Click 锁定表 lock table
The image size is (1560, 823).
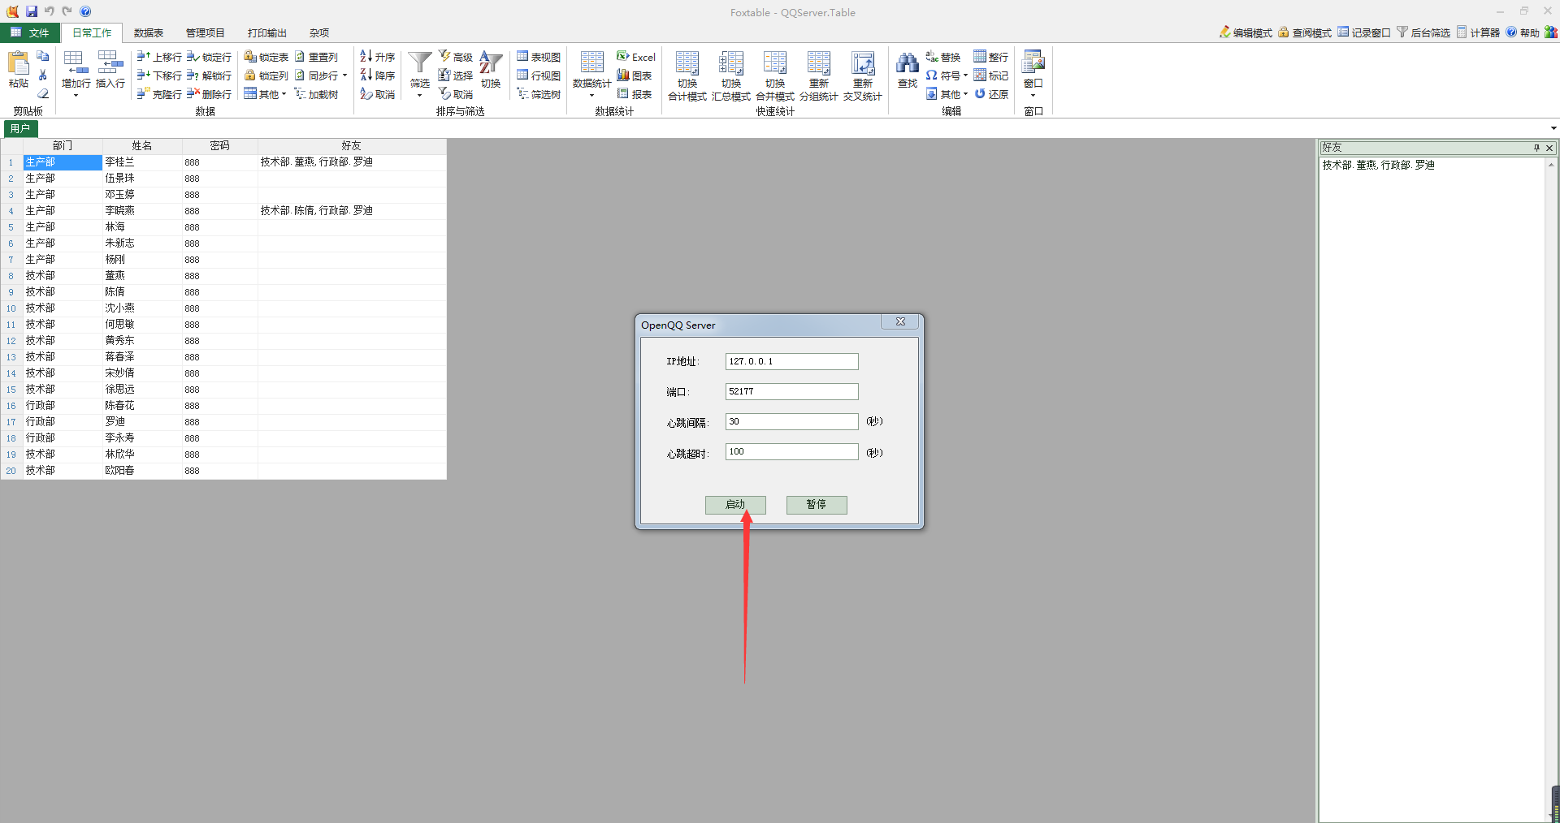[266, 57]
